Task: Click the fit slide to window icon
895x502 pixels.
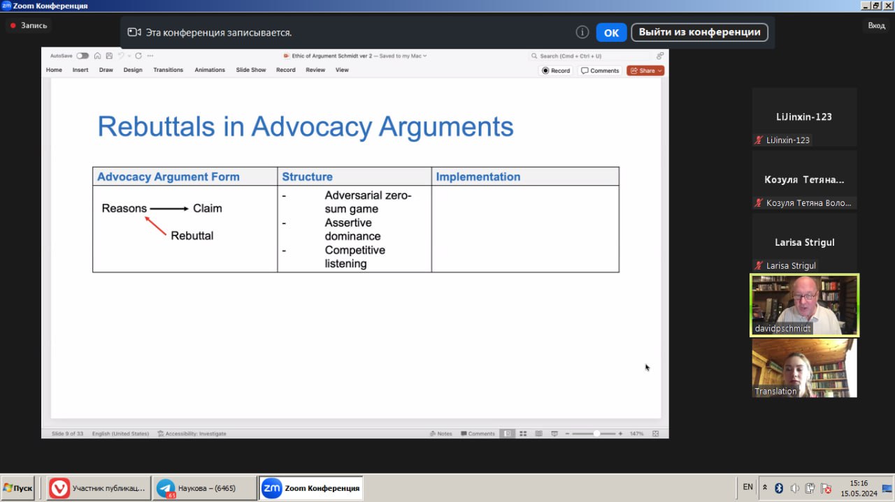Action: click(655, 434)
